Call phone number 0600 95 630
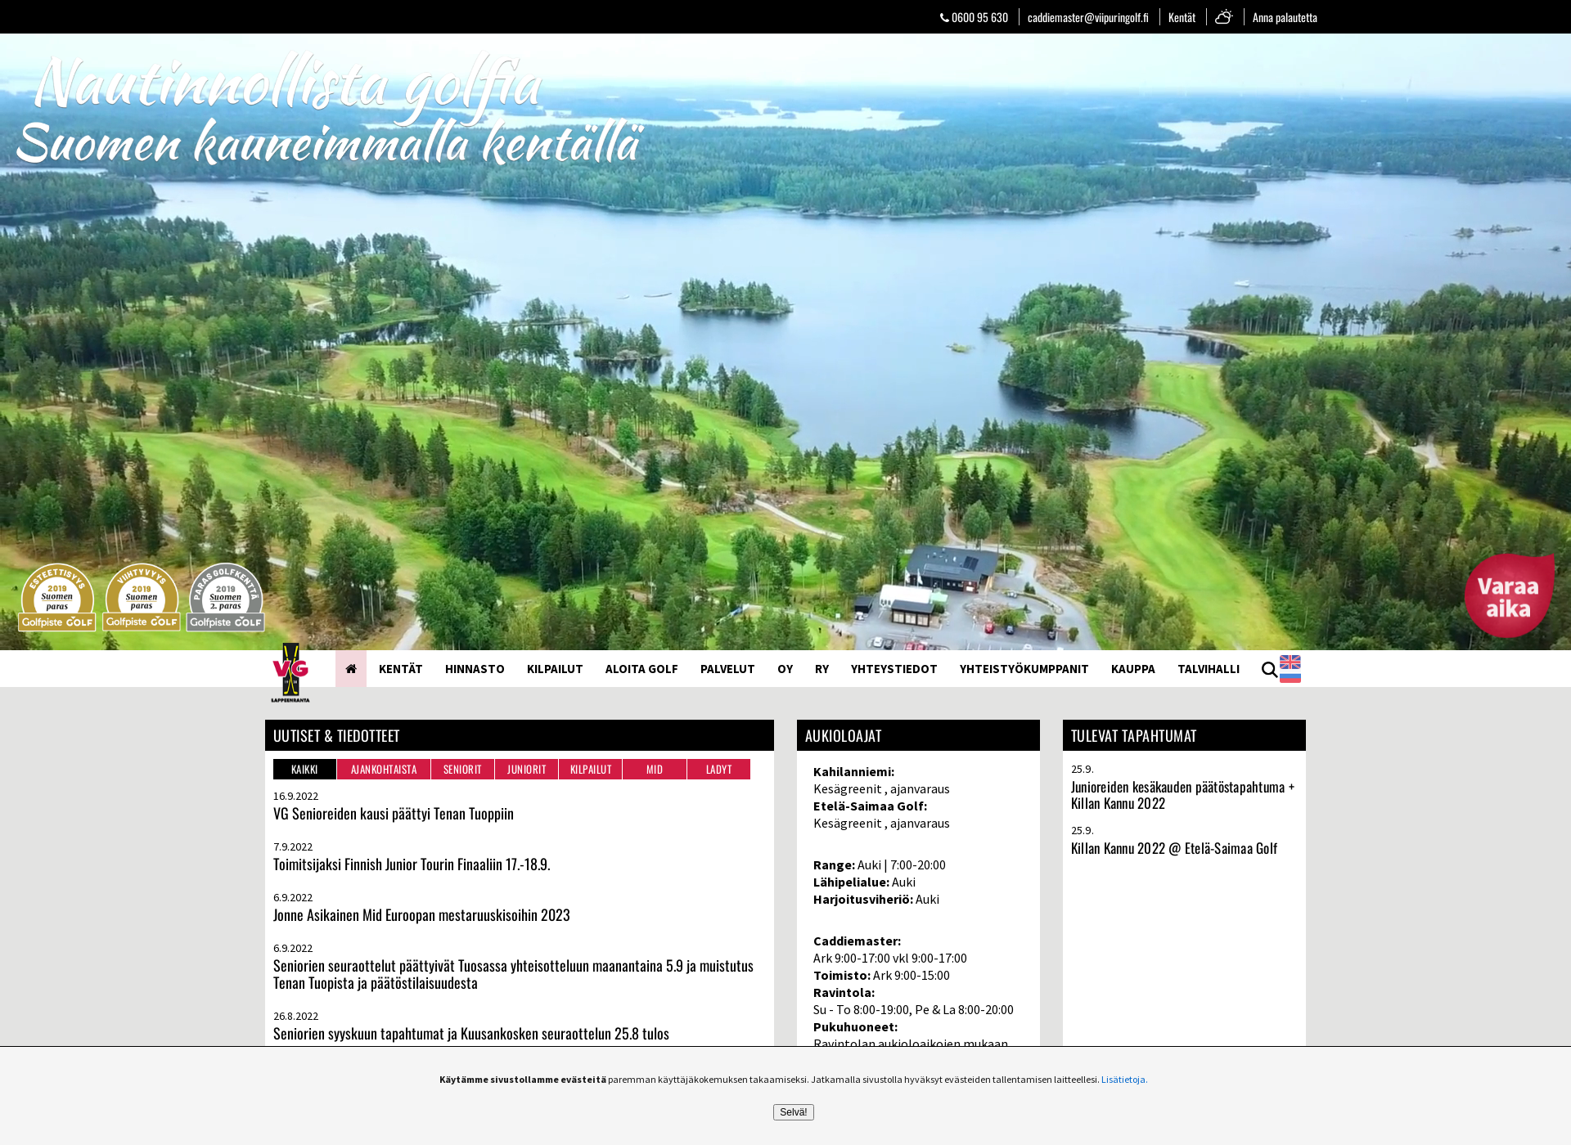Image resolution: width=1571 pixels, height=1145 pixels. click(x=974, y=17)
